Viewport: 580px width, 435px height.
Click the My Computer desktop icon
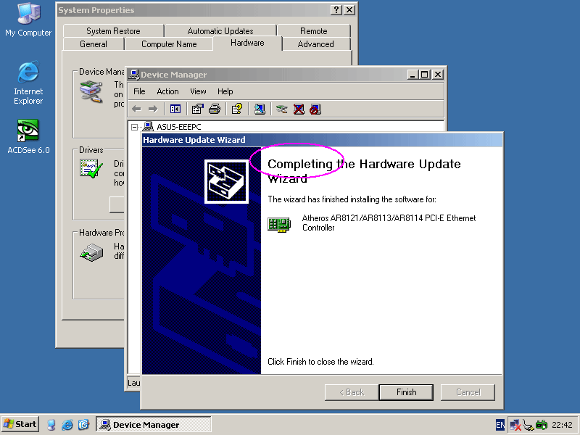coord(28,20)
